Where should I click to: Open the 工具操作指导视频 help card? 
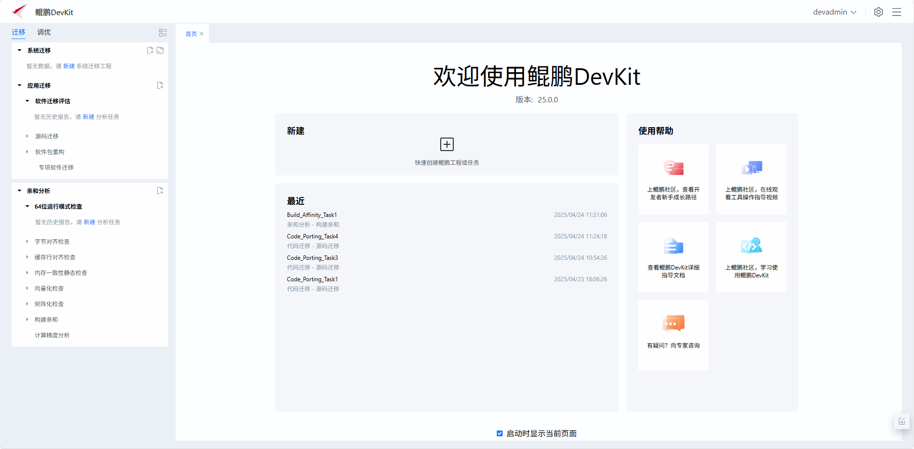pyautogui.click(x=752, y=179)
